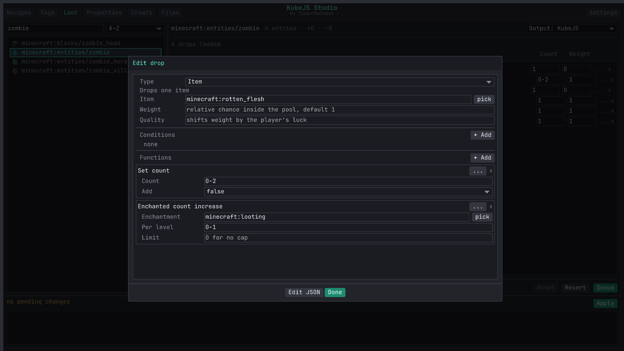Click the Edit JSON button

click(x=304, y=292)
